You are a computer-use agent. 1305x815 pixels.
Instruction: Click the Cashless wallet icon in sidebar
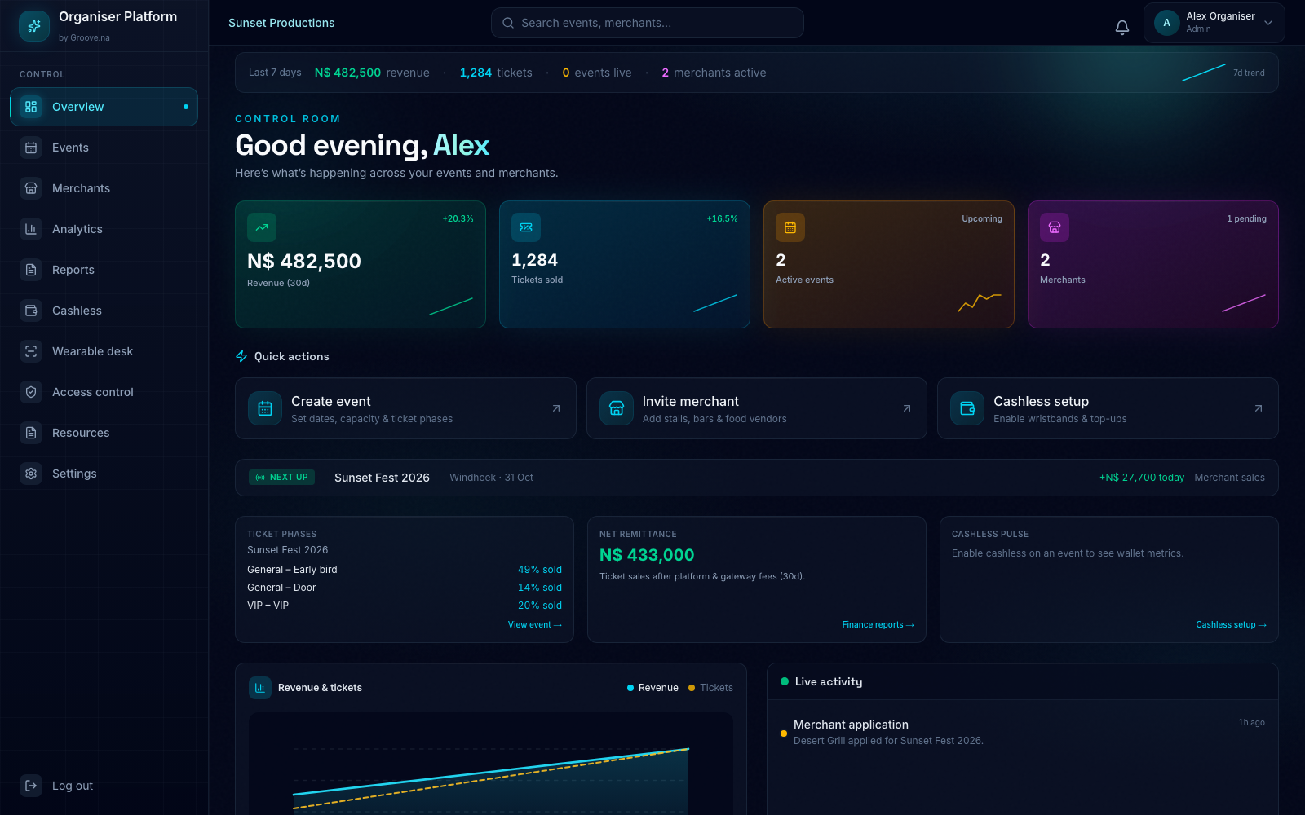(31, 311)
